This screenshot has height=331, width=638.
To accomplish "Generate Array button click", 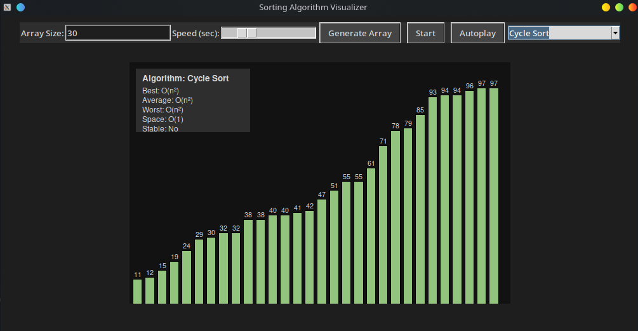I will coord(360,33).
